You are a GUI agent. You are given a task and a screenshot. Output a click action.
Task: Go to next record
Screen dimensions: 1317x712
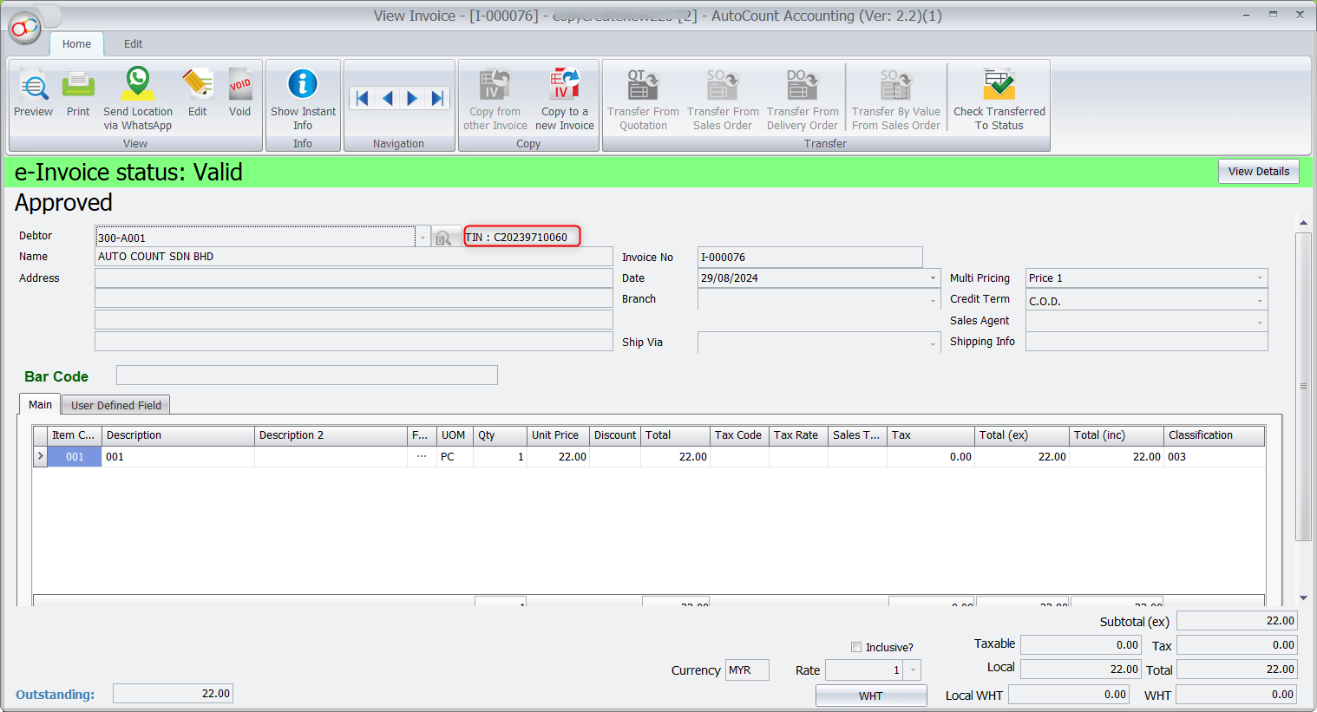click(x=412, y=98)
